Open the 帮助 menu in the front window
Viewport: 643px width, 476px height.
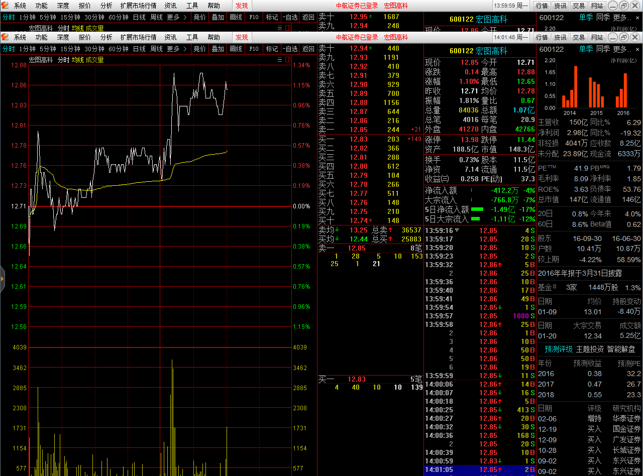pyautogui.click(x=214, y=37)
